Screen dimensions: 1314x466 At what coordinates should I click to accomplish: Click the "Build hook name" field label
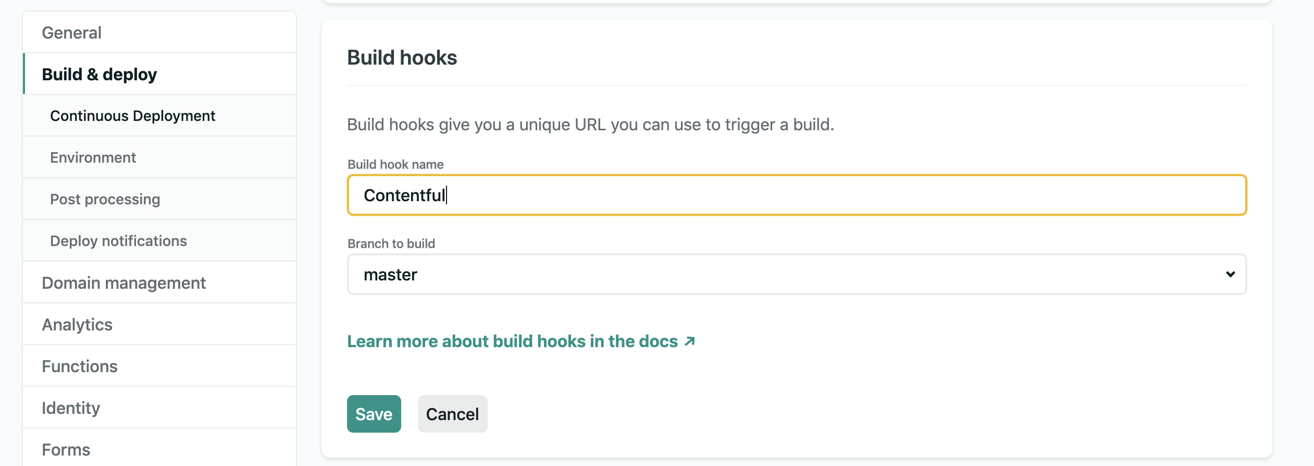[x=395, y=164]
